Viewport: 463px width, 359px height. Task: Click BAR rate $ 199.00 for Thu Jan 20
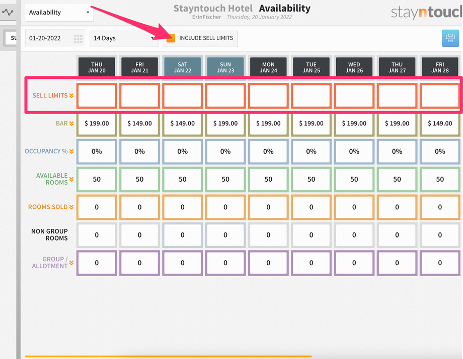coord(97,124)
